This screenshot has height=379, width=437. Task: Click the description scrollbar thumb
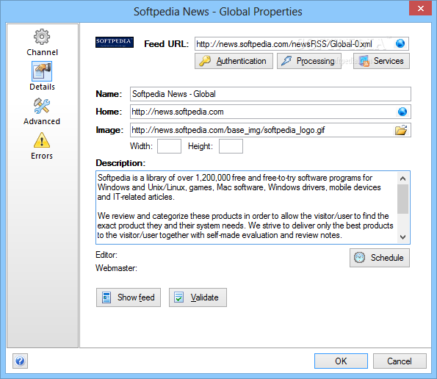coord(402,199)
